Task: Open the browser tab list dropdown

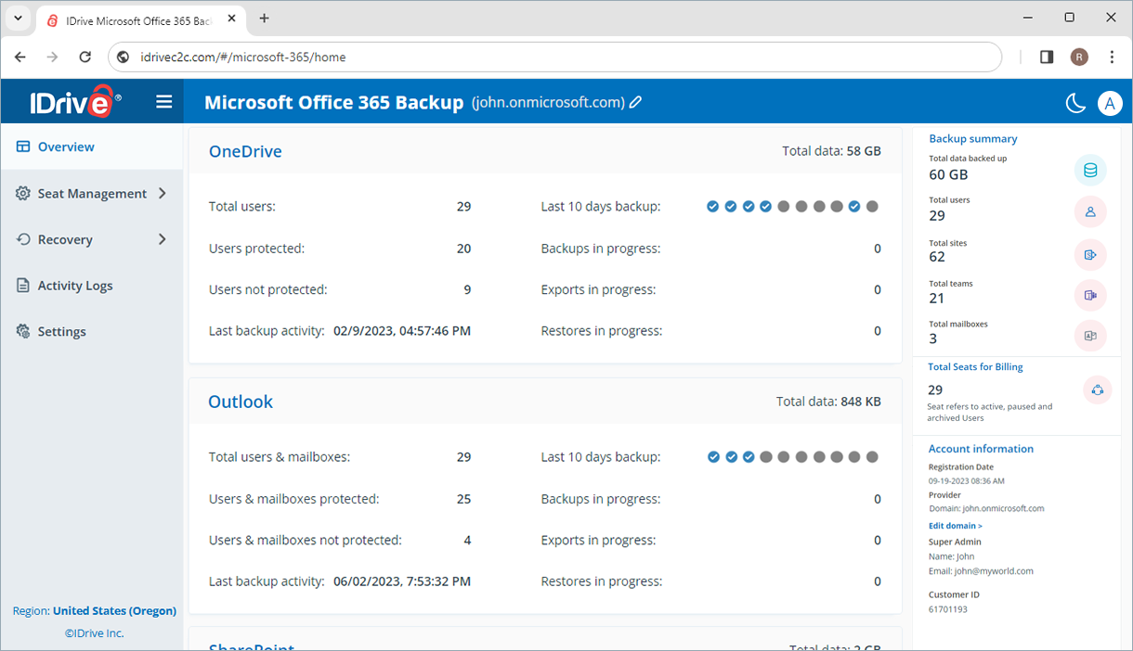Action: [18, 19]
